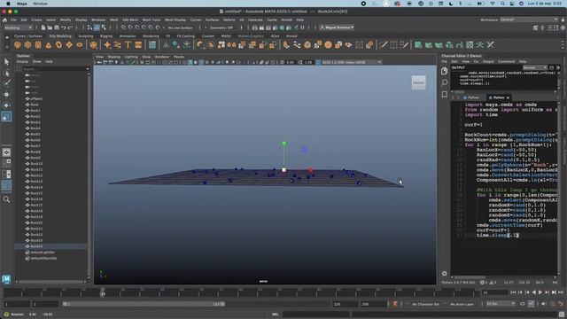Open the No Anim Layer dropdown
The height and width of the screenshot is (319, 567).
[x=462, y=304]
